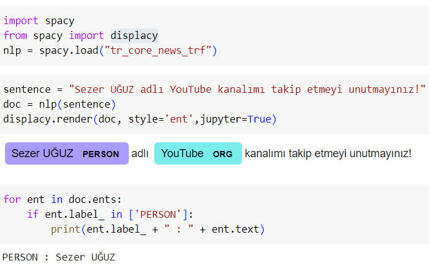Image resolution: width=429 pixels, height=271 pixels.
Task: Click the 'doc = nlp(sentence)' line
Action: pyautogui.click(x=59, y=105)
